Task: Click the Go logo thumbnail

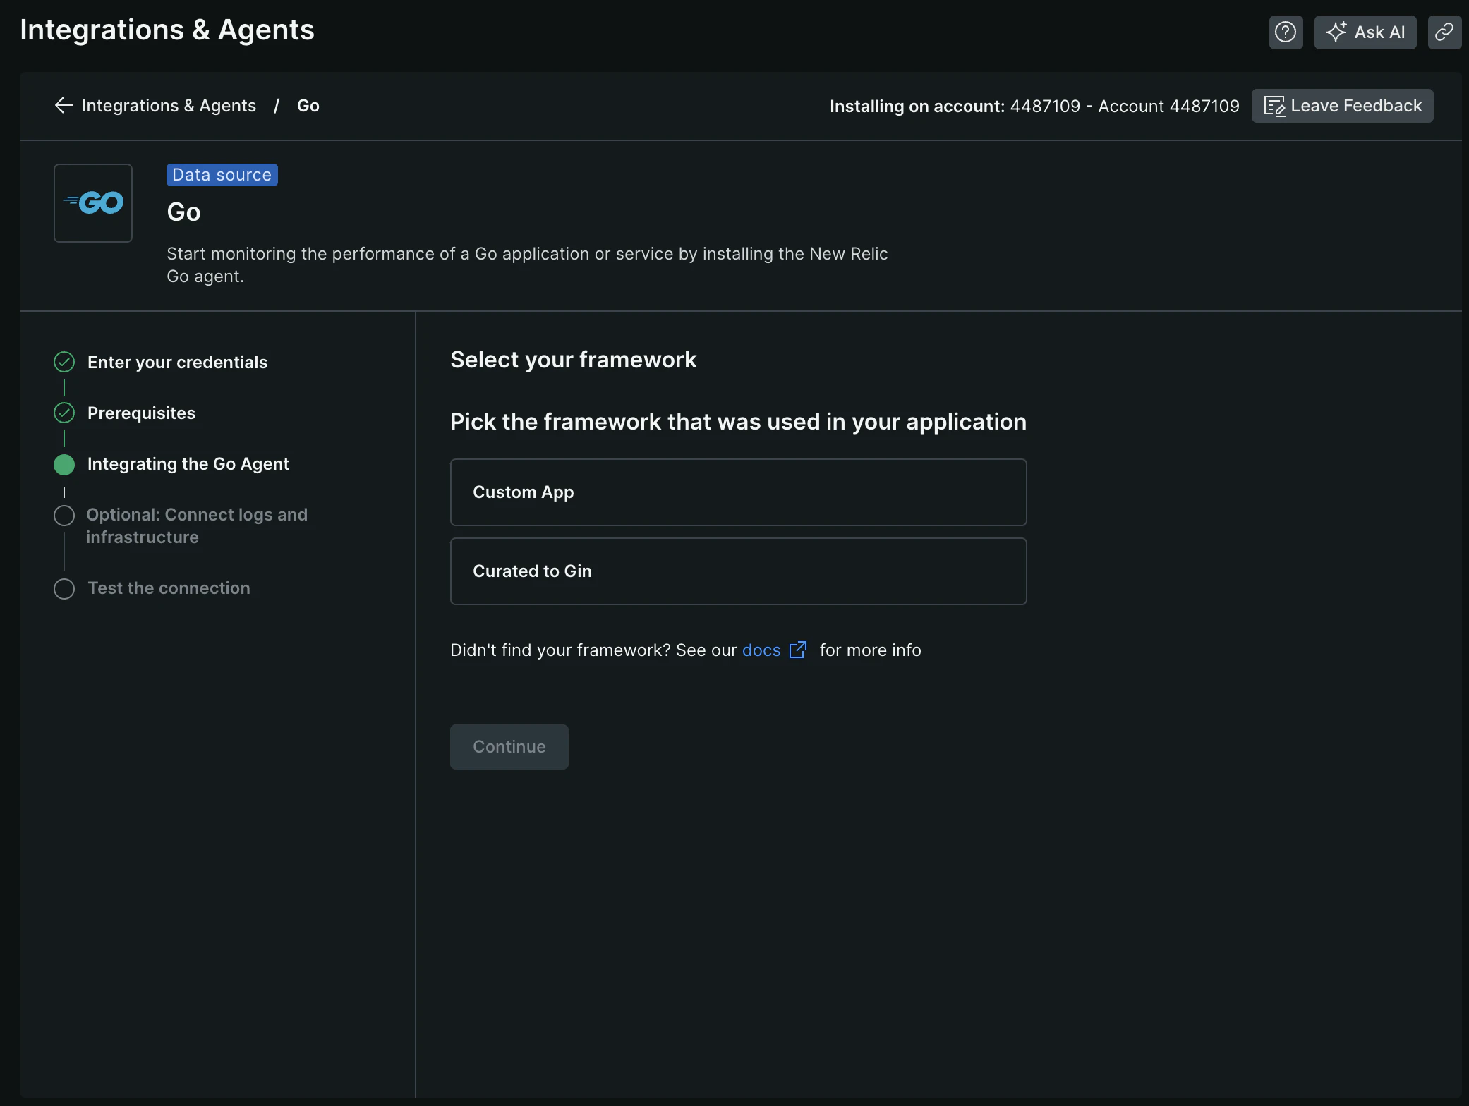Action: point(93,203)
